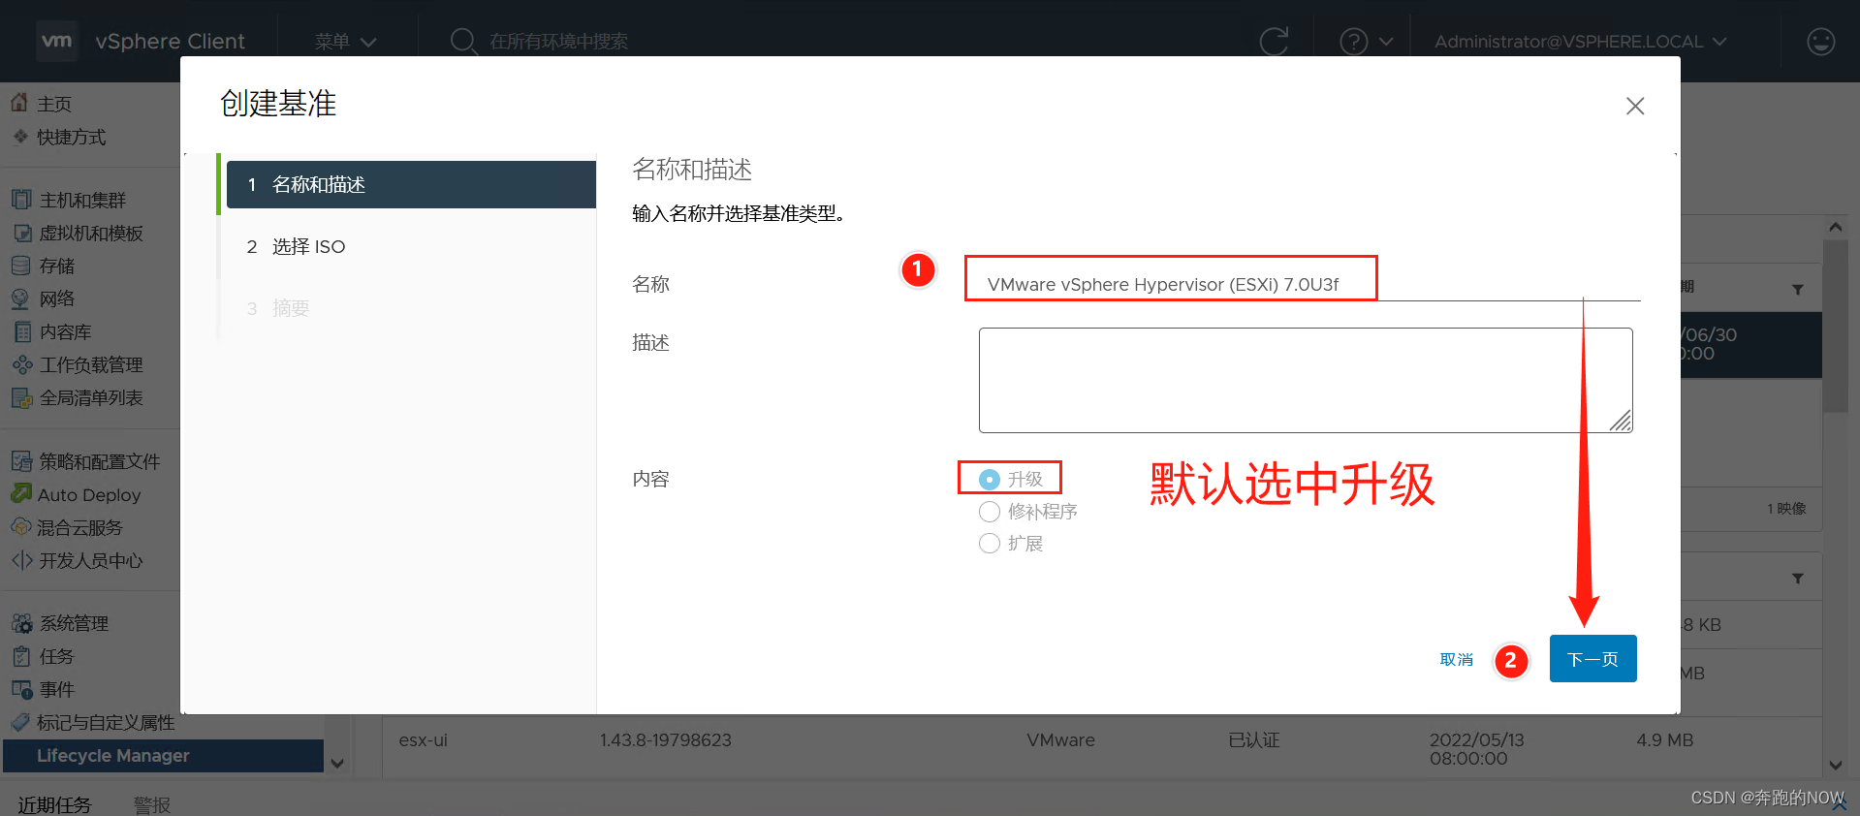Click the 4.9 MB size cell
Image resolution: width=1860 pixels, height=816 pixels.
pos(1664,740)
